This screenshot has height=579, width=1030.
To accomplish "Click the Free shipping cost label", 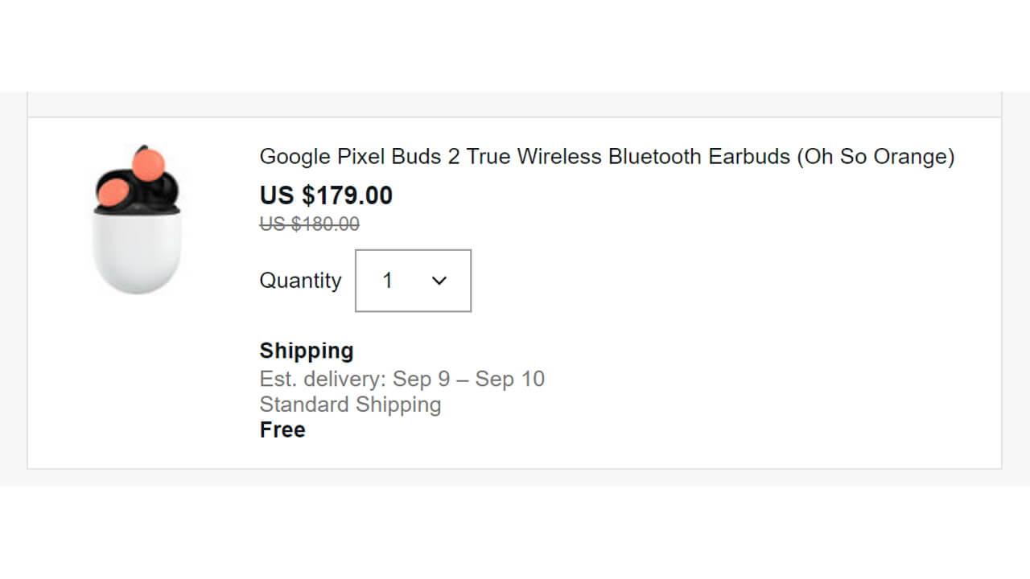I will 282,430.
